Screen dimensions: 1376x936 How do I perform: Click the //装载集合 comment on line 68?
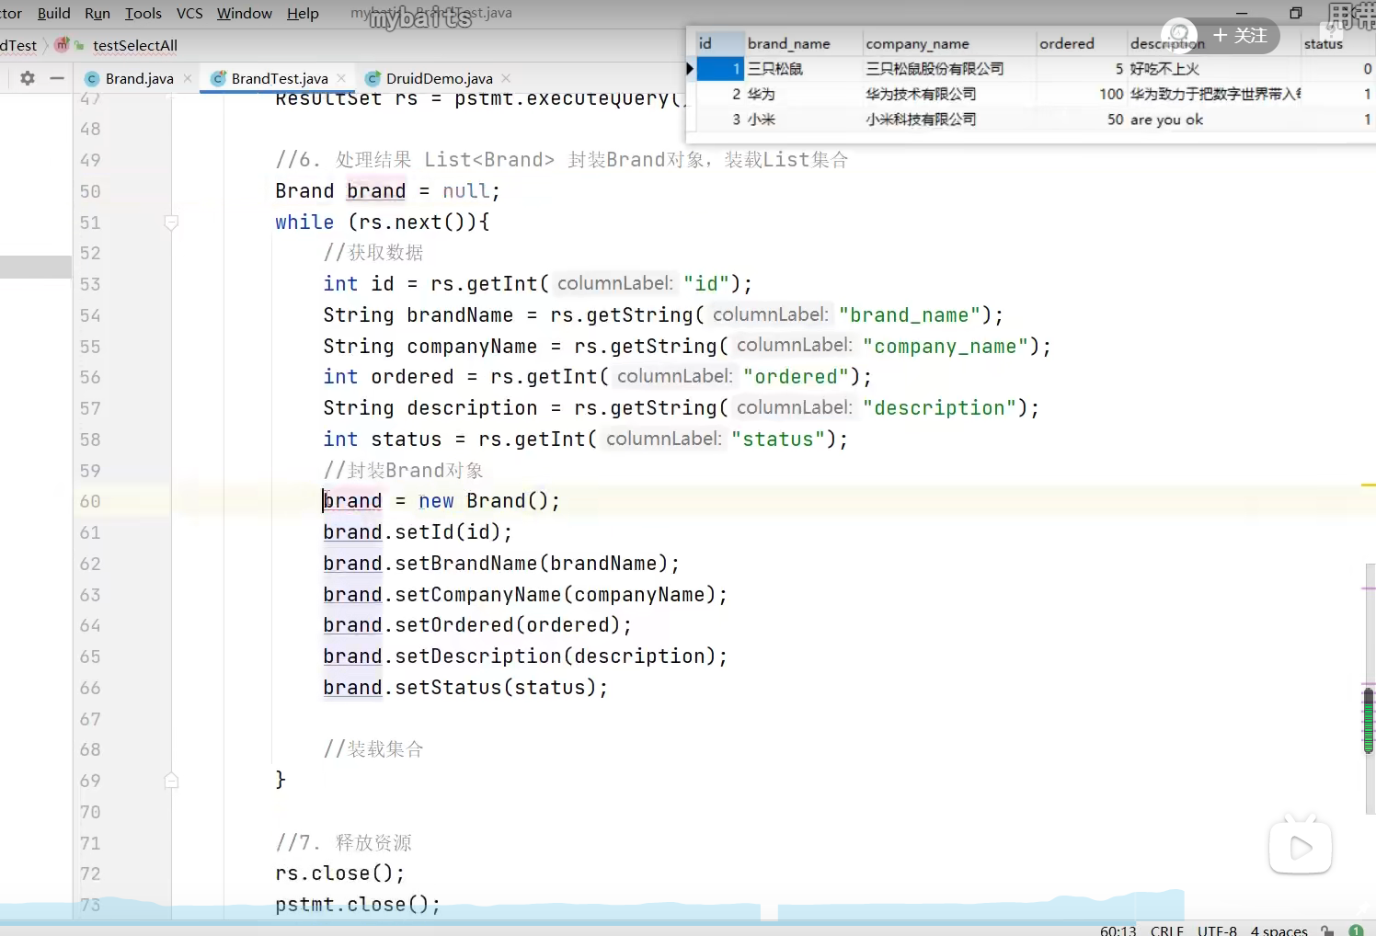click(373, 749)
